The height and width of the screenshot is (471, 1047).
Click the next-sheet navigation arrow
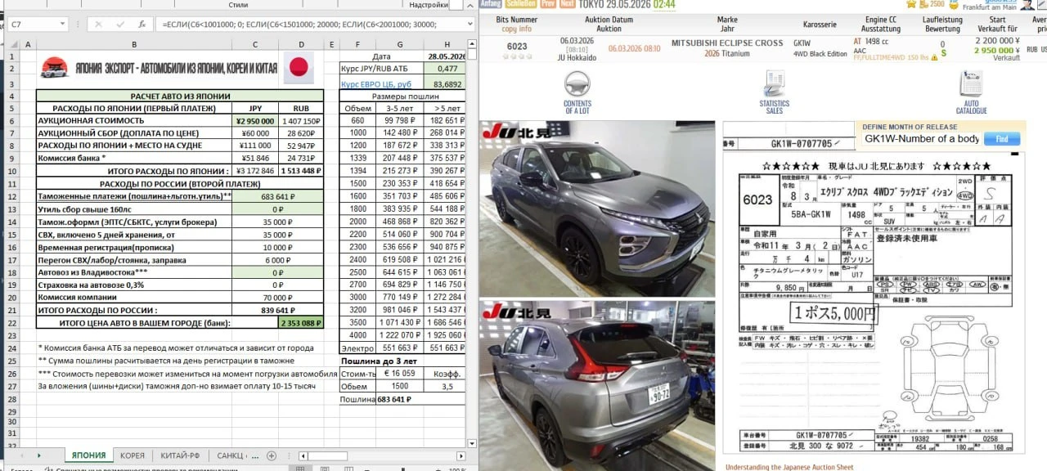(38, 455)
